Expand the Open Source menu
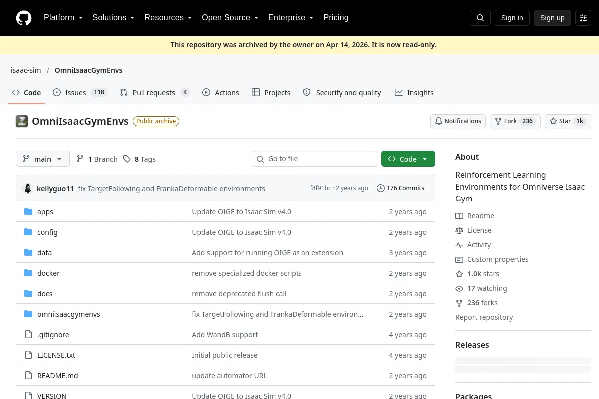 [230, 18]
